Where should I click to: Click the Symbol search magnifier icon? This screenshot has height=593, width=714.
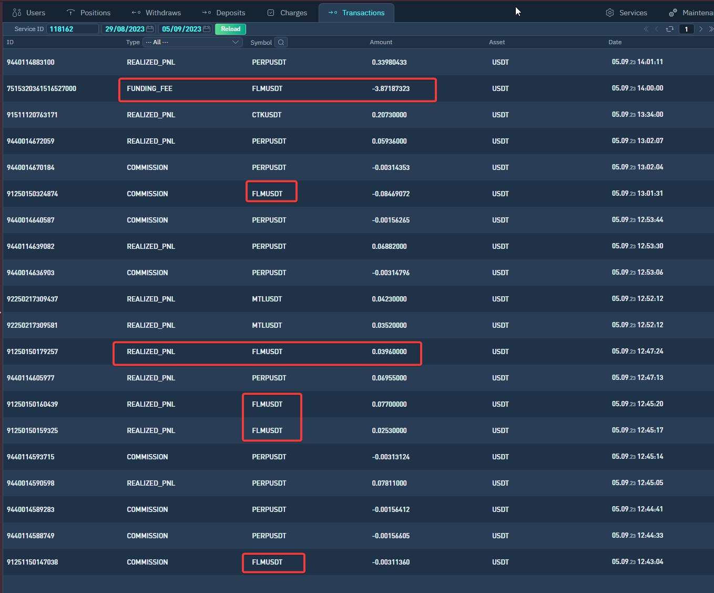281,43
